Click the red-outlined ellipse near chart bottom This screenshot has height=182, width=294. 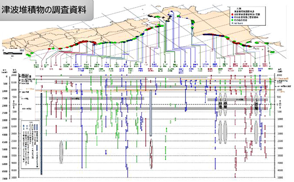pyautogui.click(x=151, y=154)
